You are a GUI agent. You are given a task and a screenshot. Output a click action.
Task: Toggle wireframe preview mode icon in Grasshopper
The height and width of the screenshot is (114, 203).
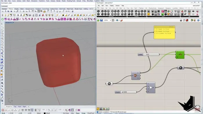(x=184, y=20)
